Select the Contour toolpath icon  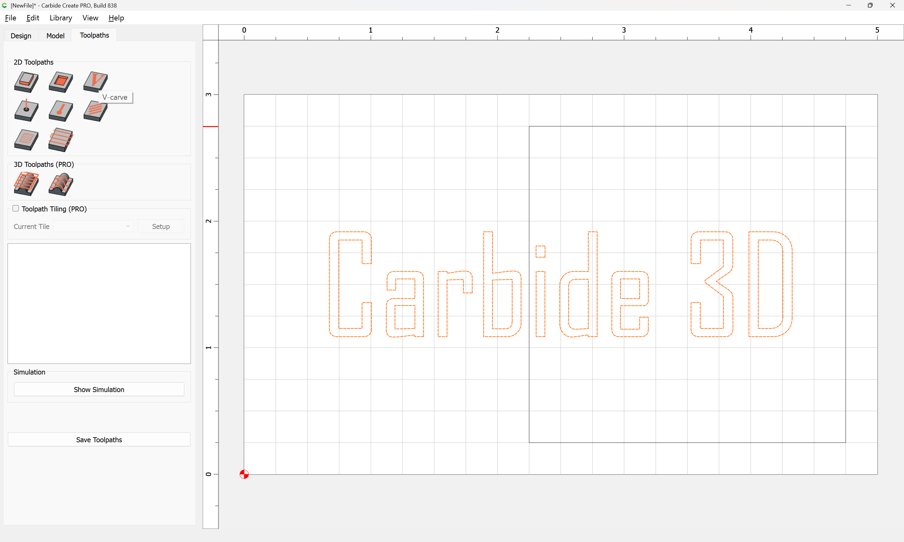tap(26, 82)
